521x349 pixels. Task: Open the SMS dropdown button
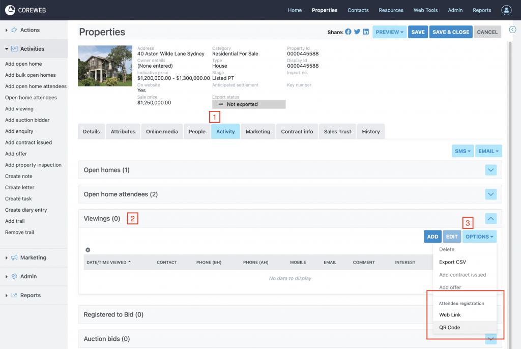[x=462, y=151]
